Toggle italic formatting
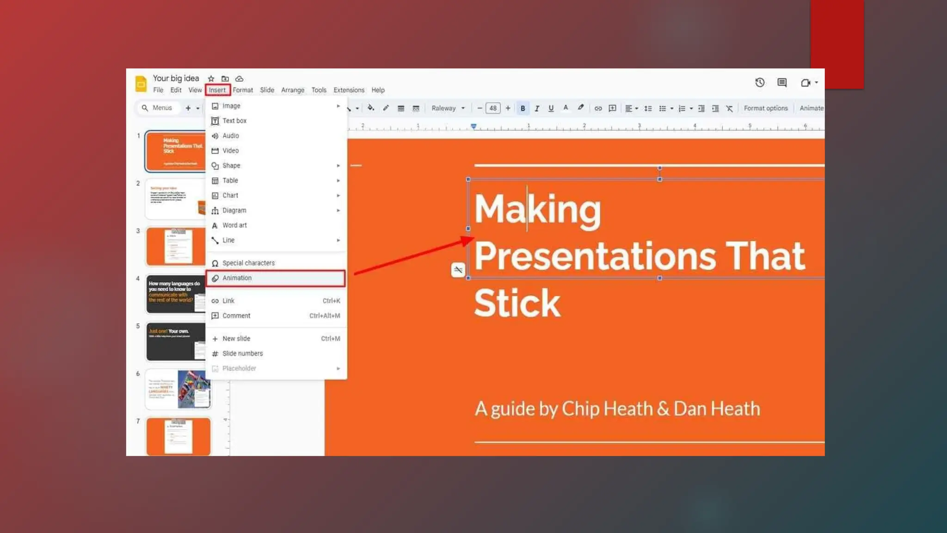Viewport: 947px width, 533px height. 537,108
